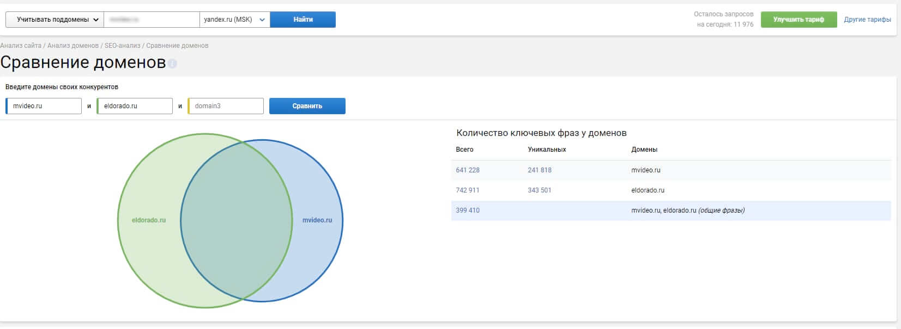Click the eldorado.ru label in the Venn diagram
The width and height of the screenshot is (901, 329).
(x=149, y=220)
